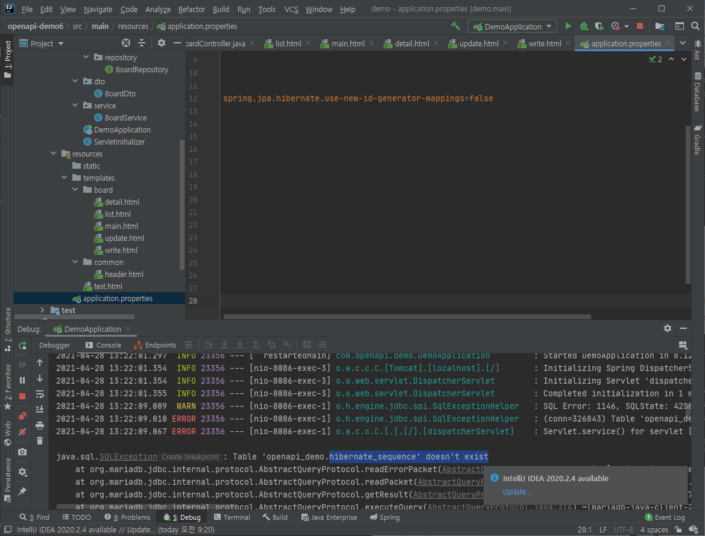Viewport: 705px width, 536px height.
Task: Hide the Project tool window
Action: point(177,43)
